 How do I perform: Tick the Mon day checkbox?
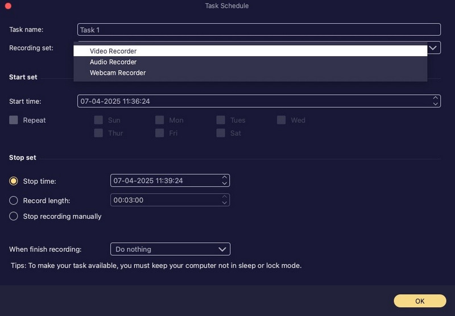pyautogui.click(x=160, y=120)
